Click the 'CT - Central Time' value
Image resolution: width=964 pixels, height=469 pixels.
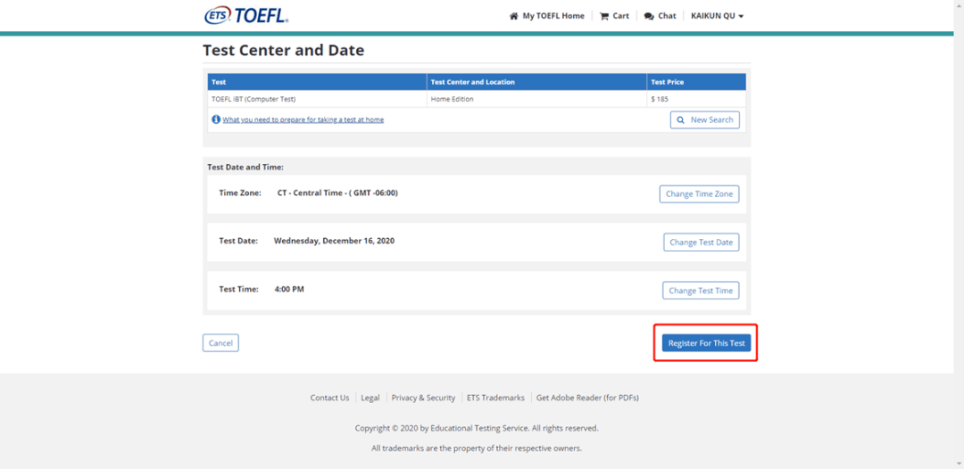click(x=337, y=193)
